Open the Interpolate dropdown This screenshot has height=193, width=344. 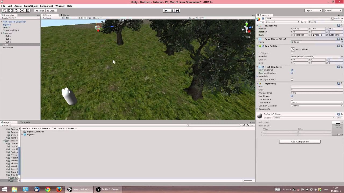tap(317, 103)
